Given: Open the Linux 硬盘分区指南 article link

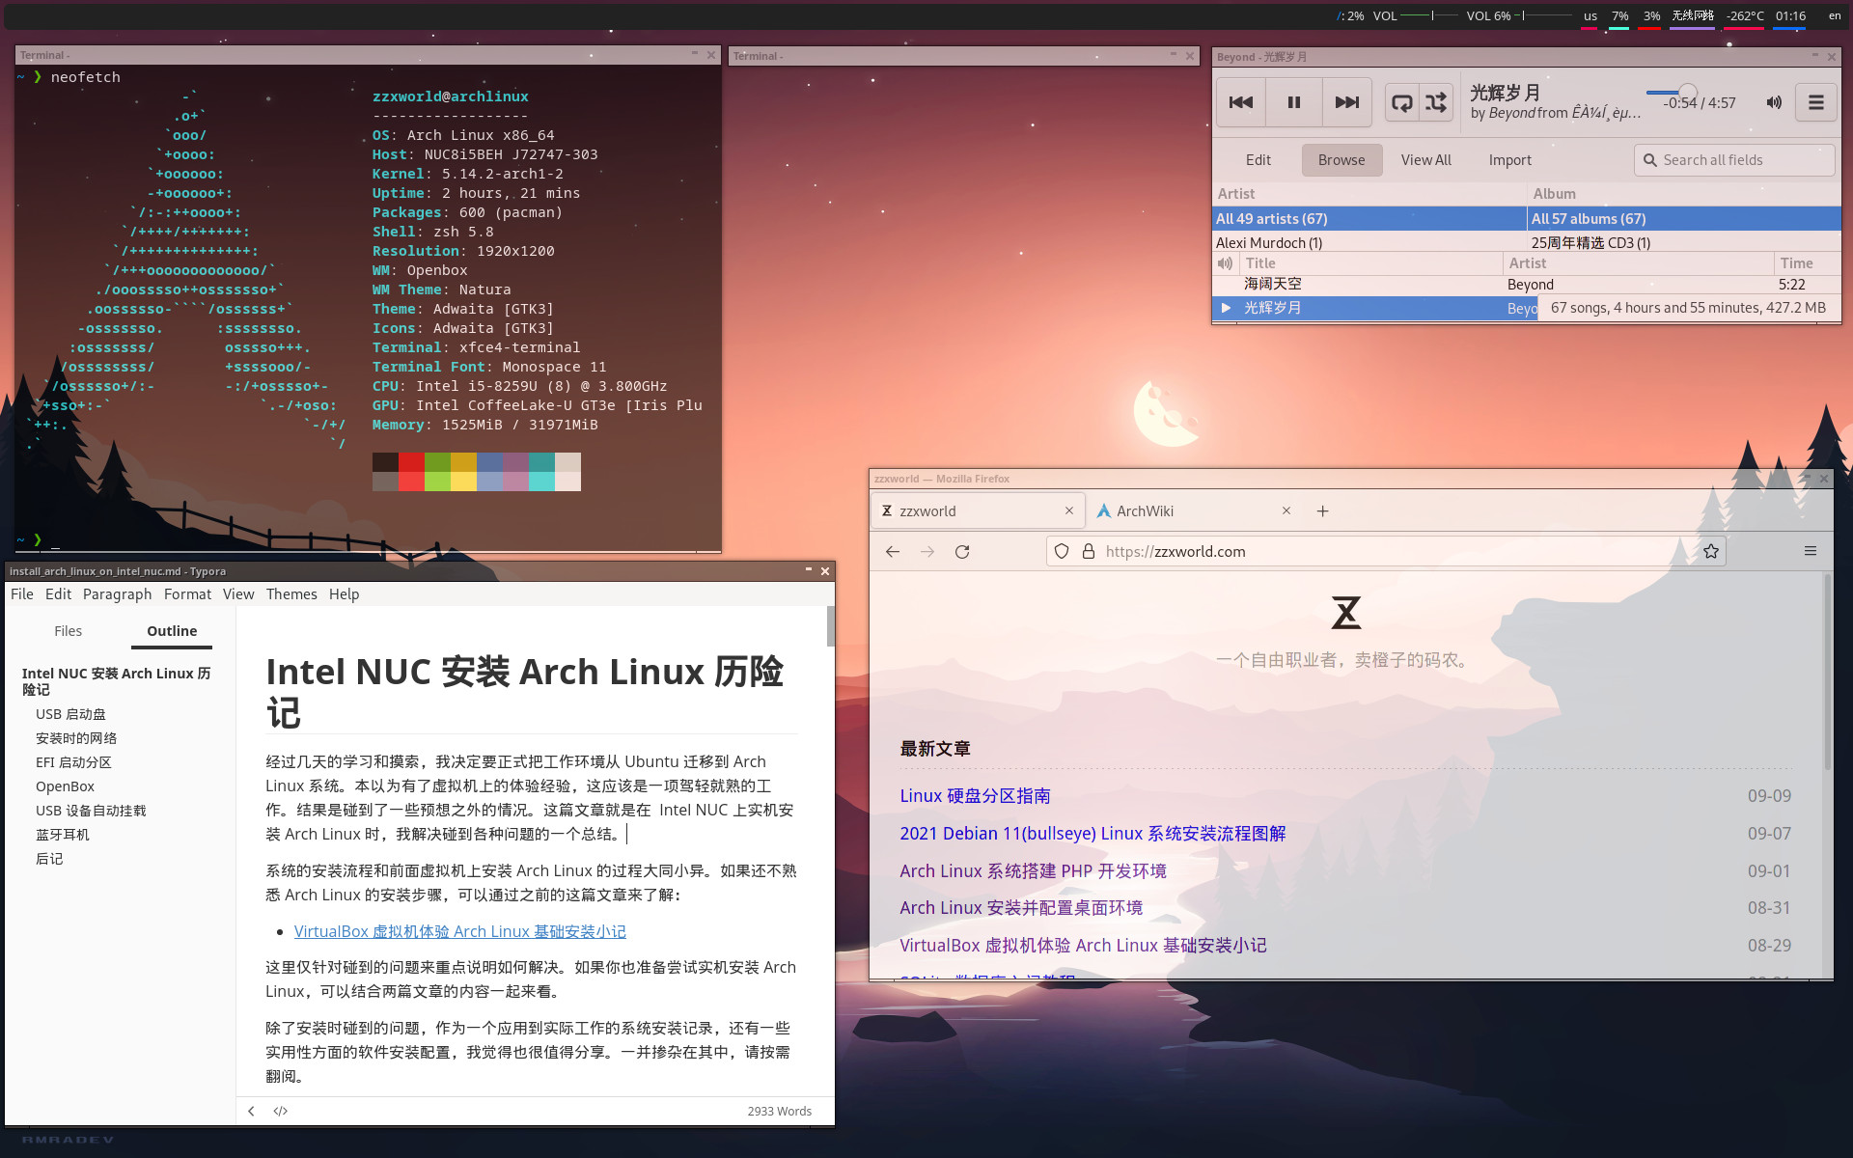Looking at the screenshot, I should 975,796.
